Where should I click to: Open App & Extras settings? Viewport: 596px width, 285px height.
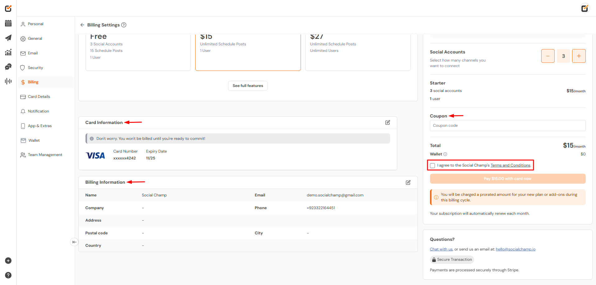[46, 126]
